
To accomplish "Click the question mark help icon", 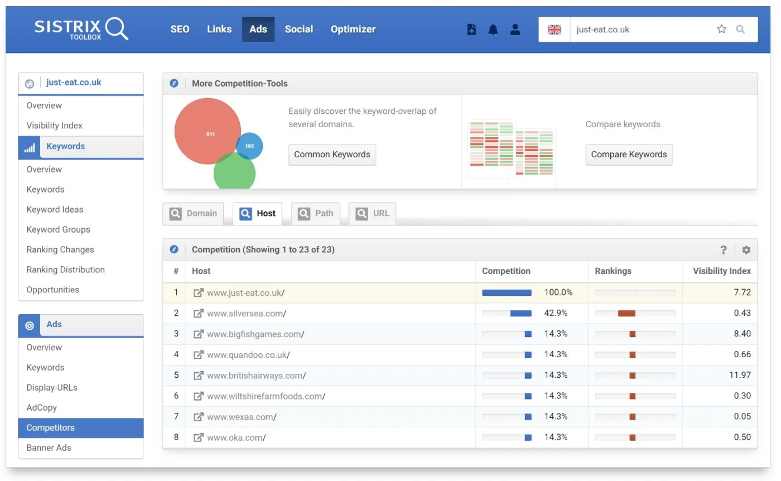I will [x=724, y=250].
